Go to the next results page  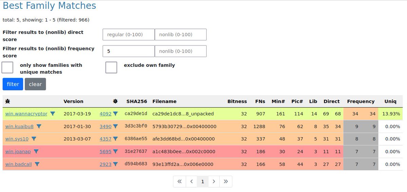point(214,181)
